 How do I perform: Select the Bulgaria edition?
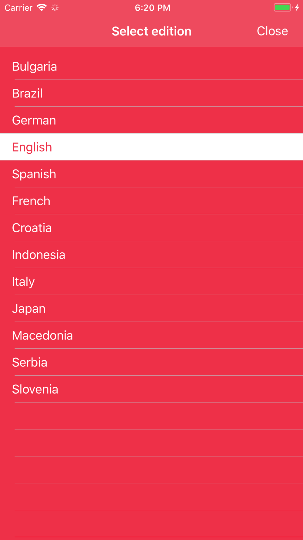click(35, 67)
